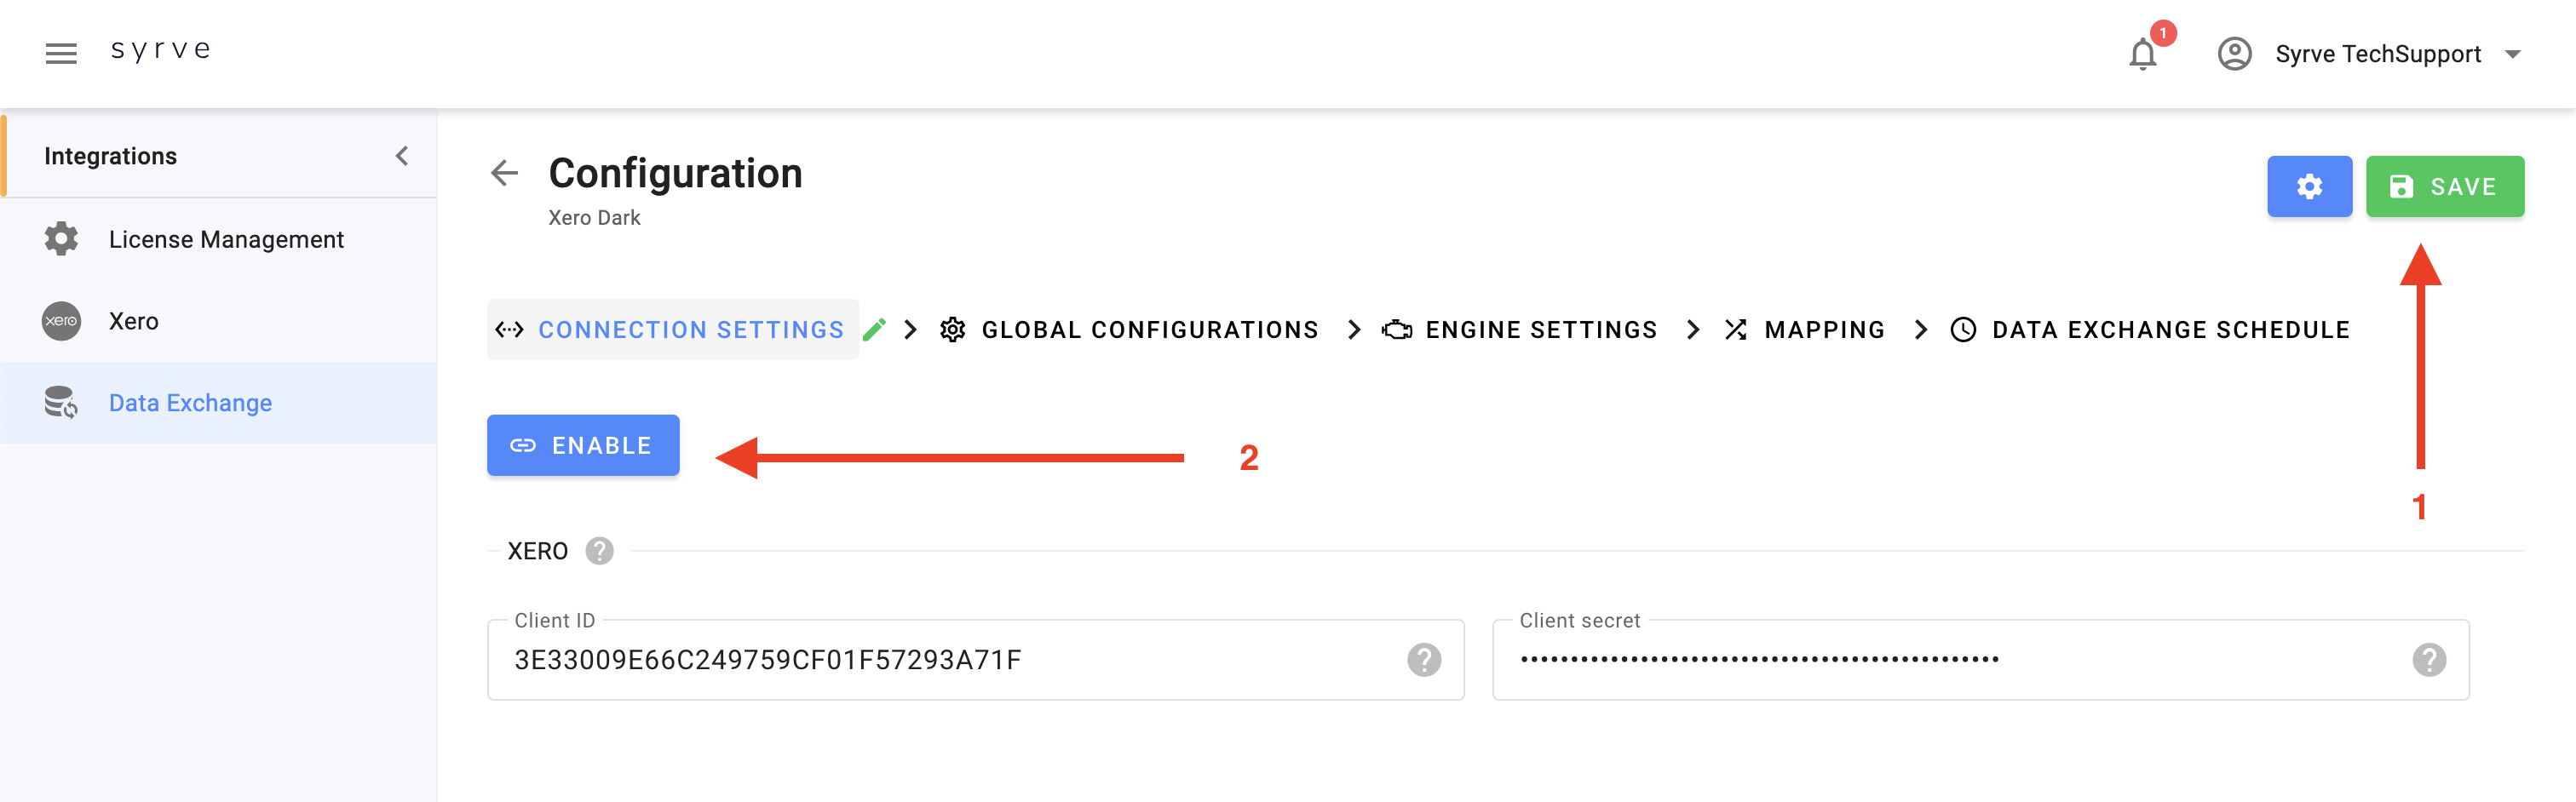Open the Data Exchange Schedule step
The image size is (2576, 802).
[x=2149, y=330]
